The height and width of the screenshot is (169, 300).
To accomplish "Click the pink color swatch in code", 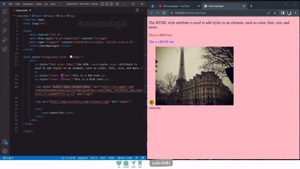I will [71, 57].
